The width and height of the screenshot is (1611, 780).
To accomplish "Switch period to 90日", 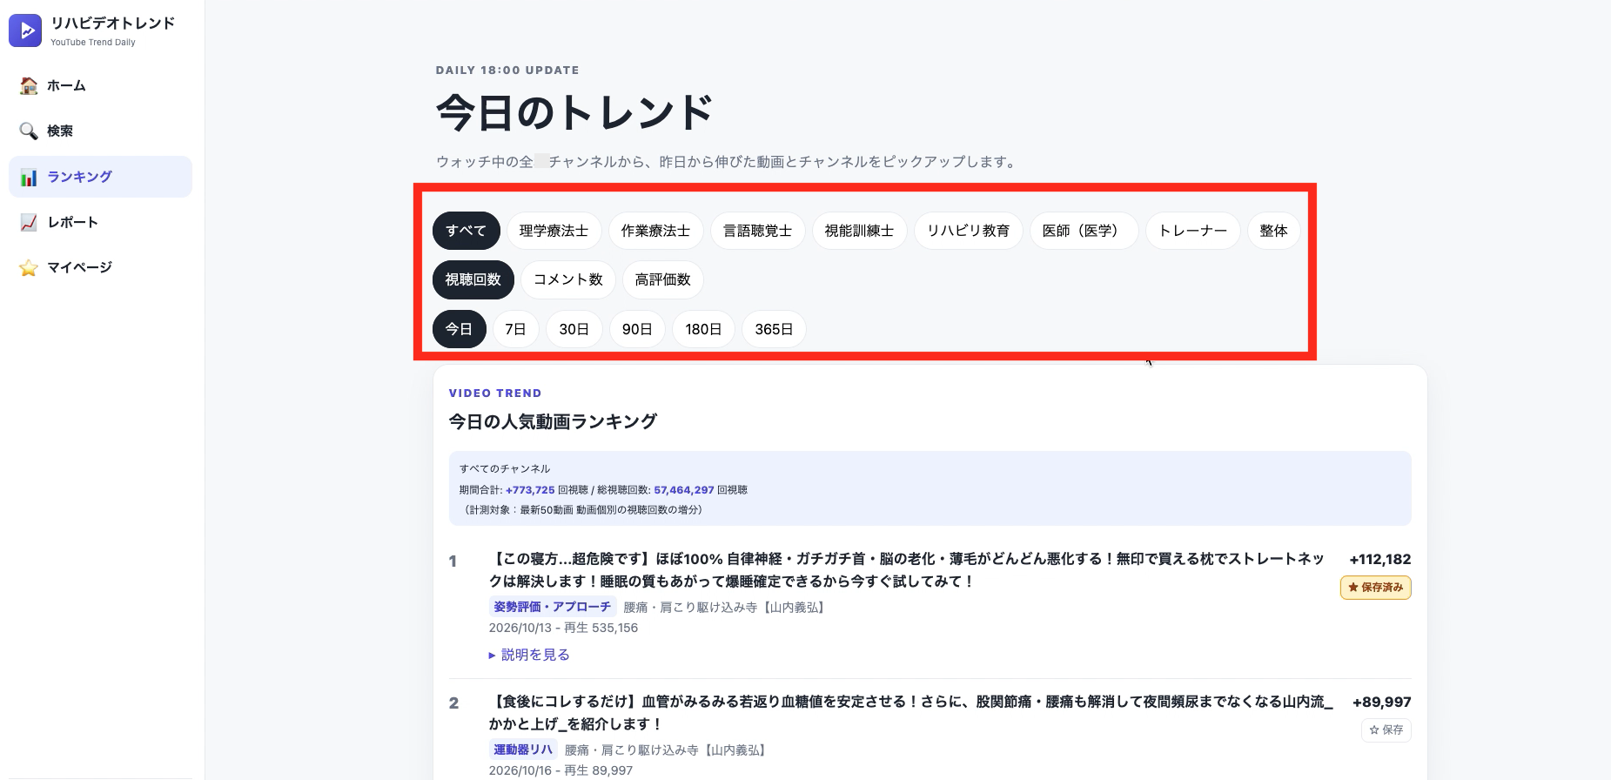I will [x=637, y=329].
